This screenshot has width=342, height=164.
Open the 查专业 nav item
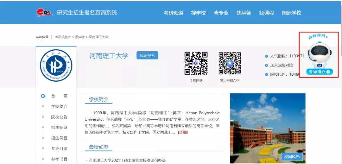click(x=221, y=13)
